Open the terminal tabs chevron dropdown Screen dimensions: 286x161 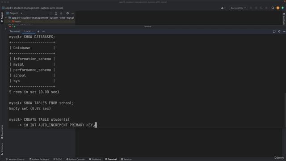point(43,31)
